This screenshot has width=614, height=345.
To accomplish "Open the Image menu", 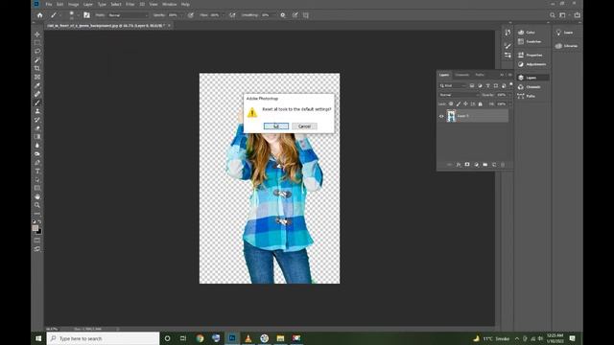I will 73,4.
